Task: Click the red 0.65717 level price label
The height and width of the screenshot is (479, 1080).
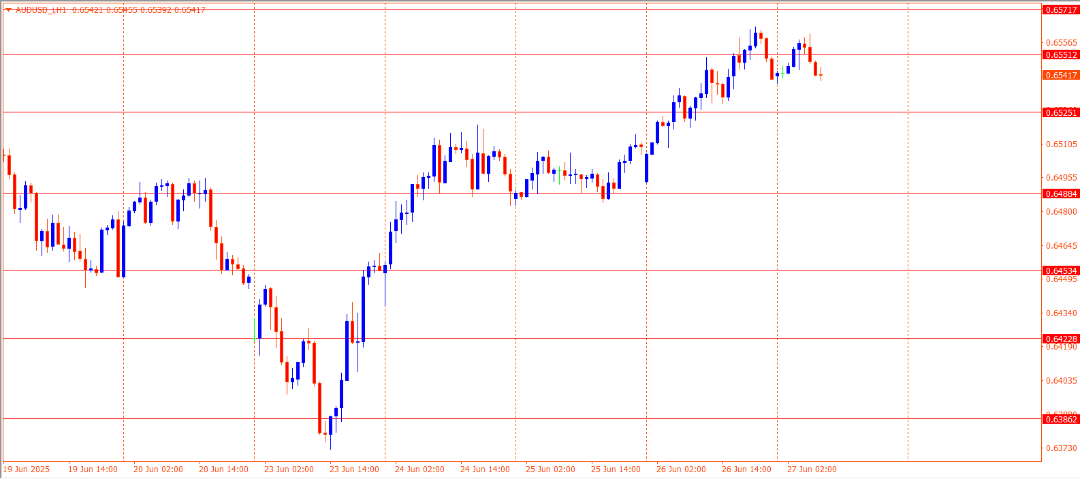Action: (1061, 10)
